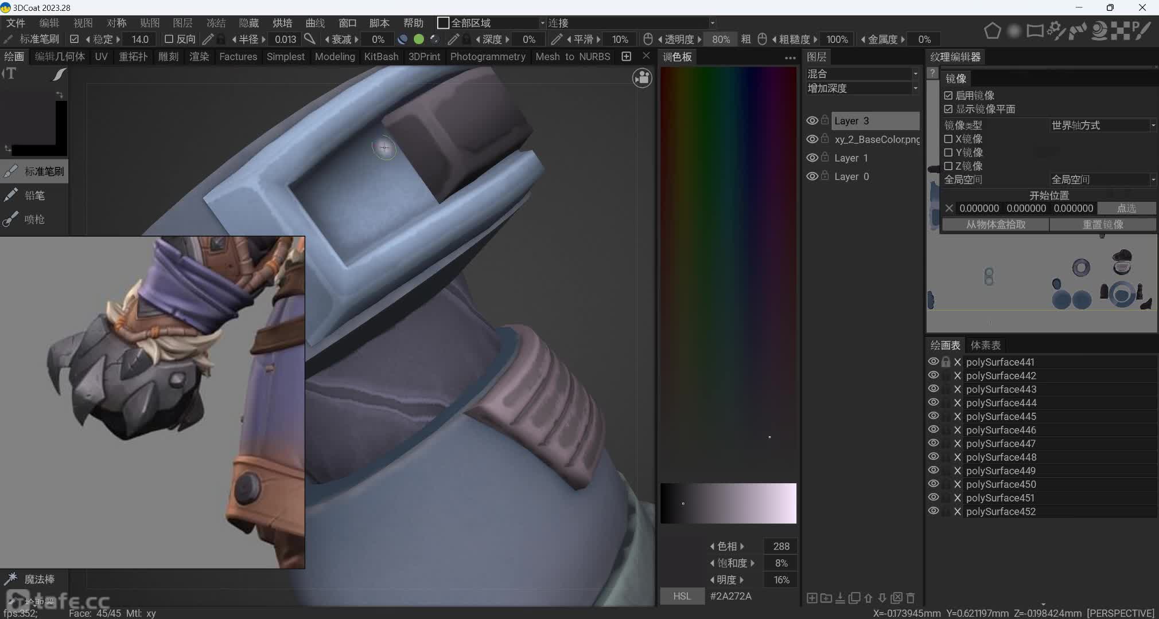Click the soft round brush alpha icon
The image size is (1159, 619).
coord(1014,30)
